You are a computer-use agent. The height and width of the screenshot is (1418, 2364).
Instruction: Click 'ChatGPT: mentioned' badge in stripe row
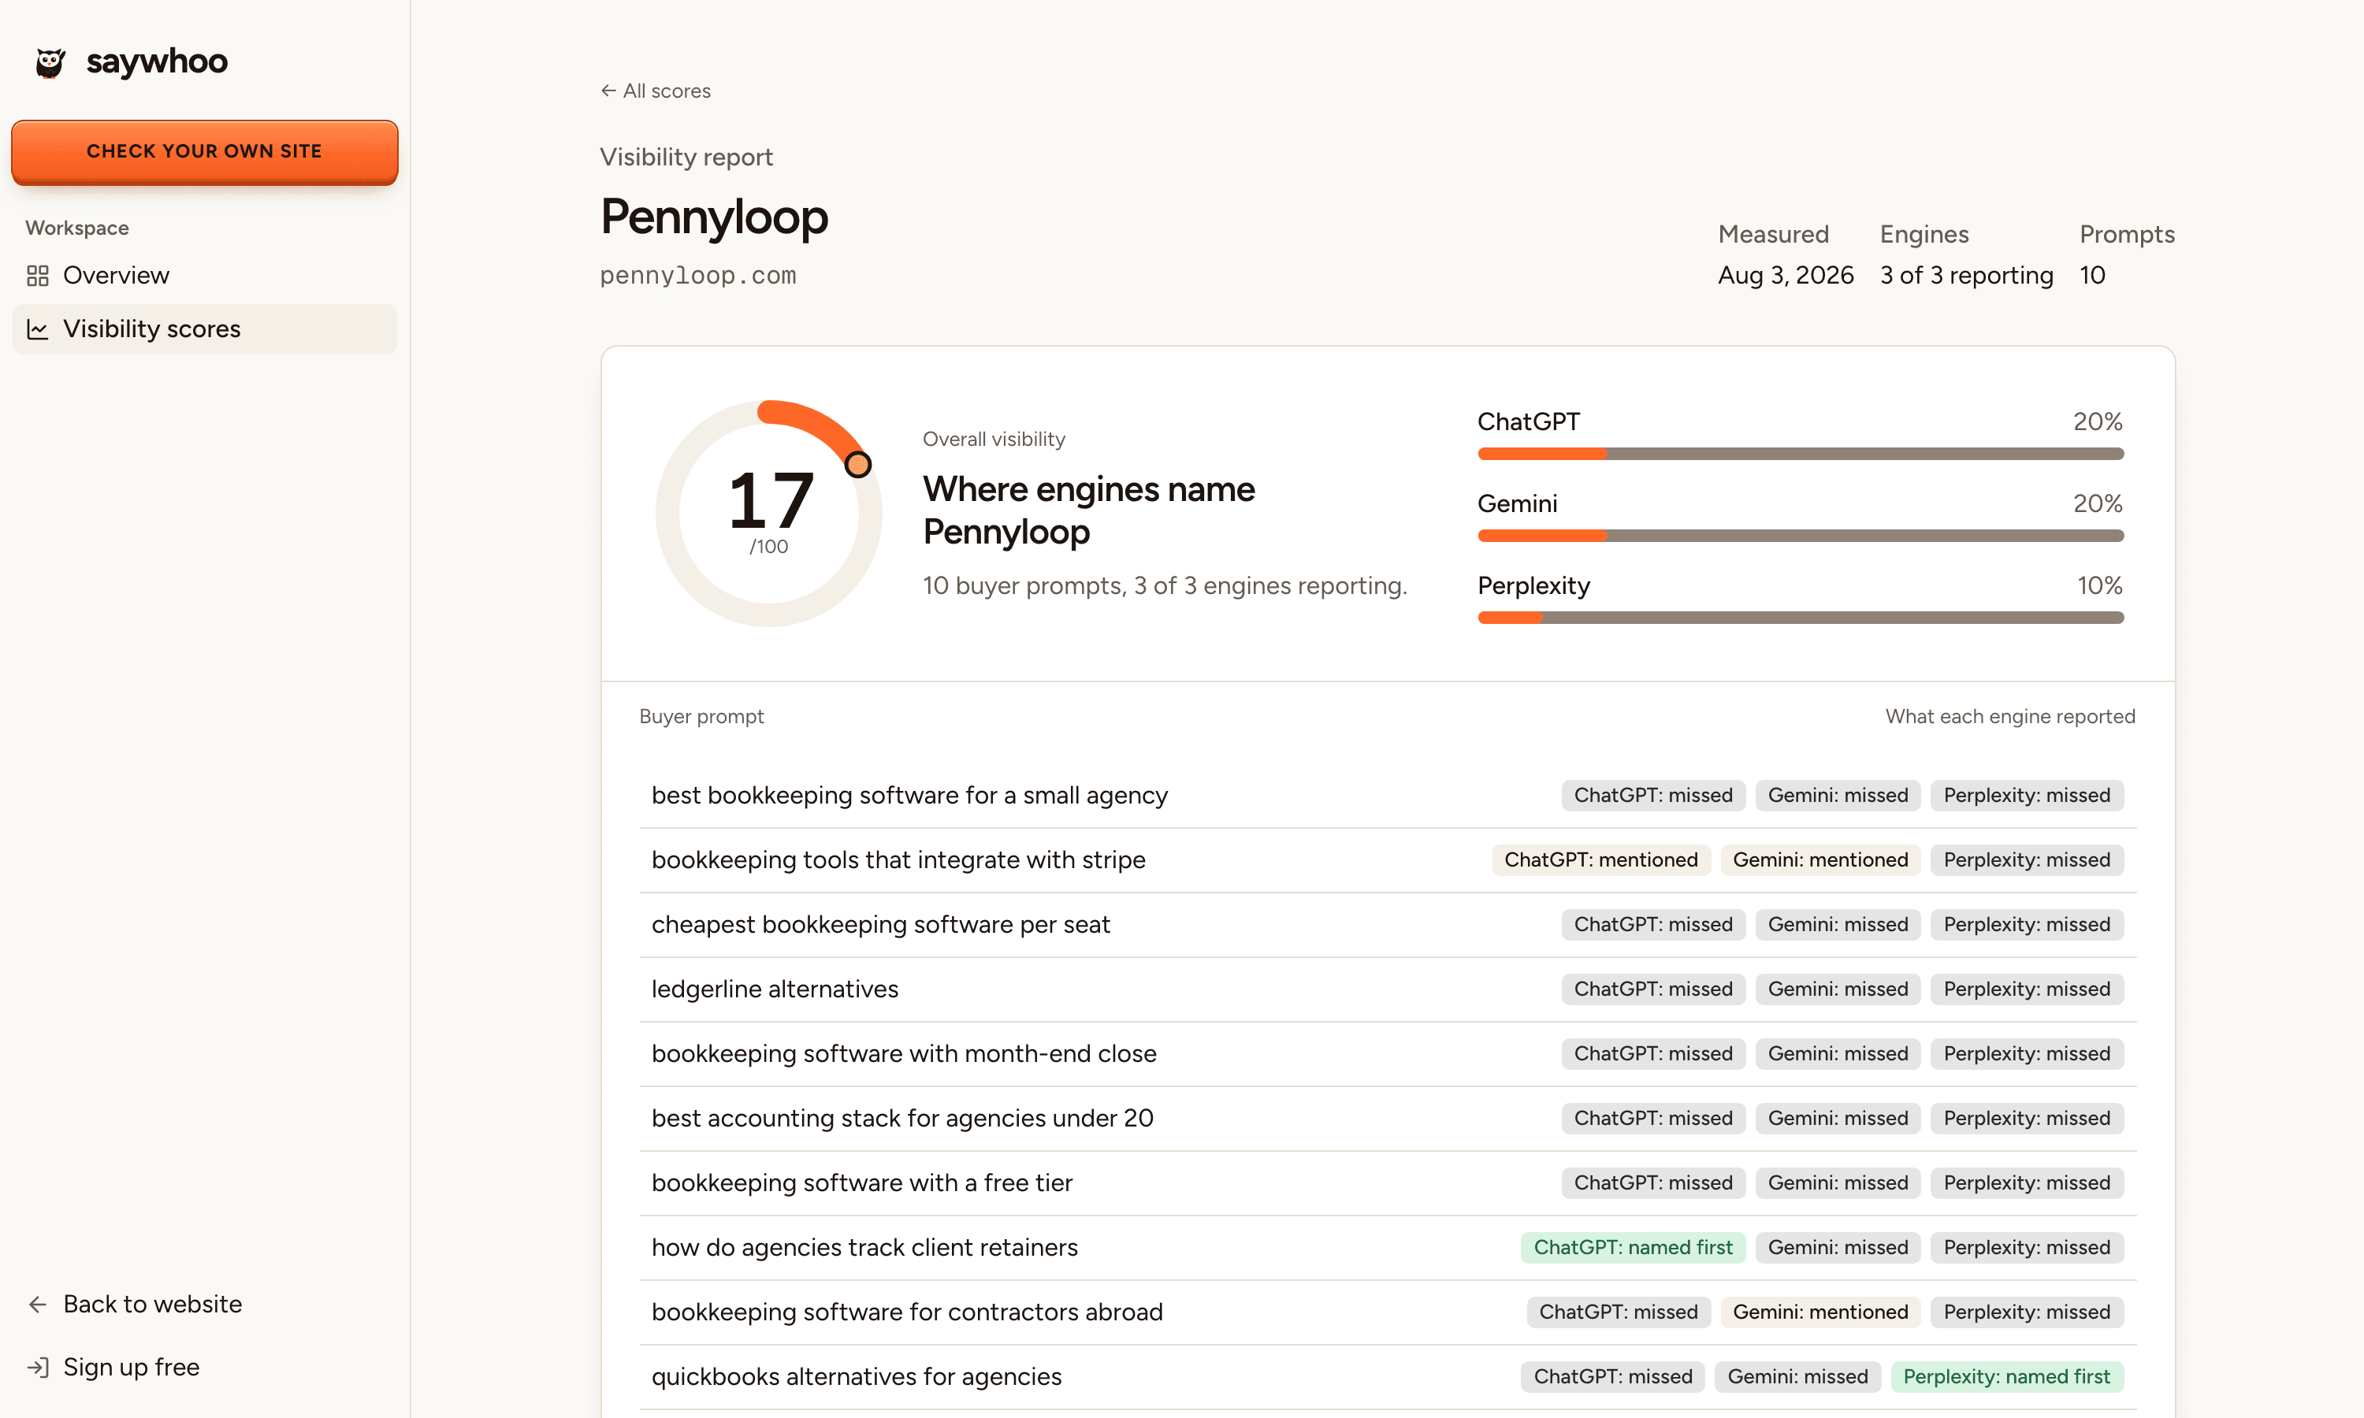click(x=1600, y=860)
